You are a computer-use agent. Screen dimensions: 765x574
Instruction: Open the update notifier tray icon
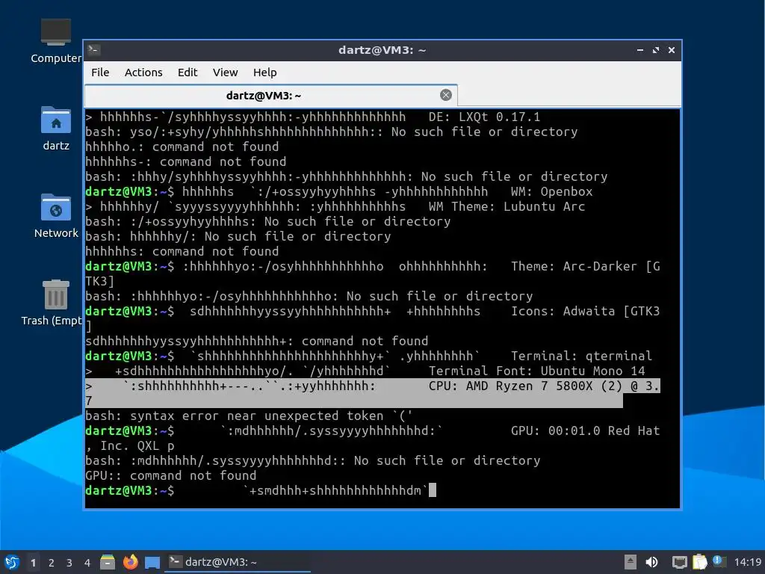coord(718,561)
